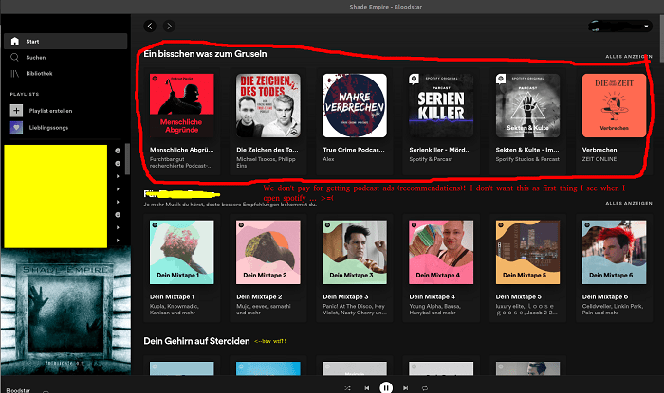The width and height of the screenshot is (664, 393).
Task: Open Serienkiller podcast cover
Action: (441, 106)
